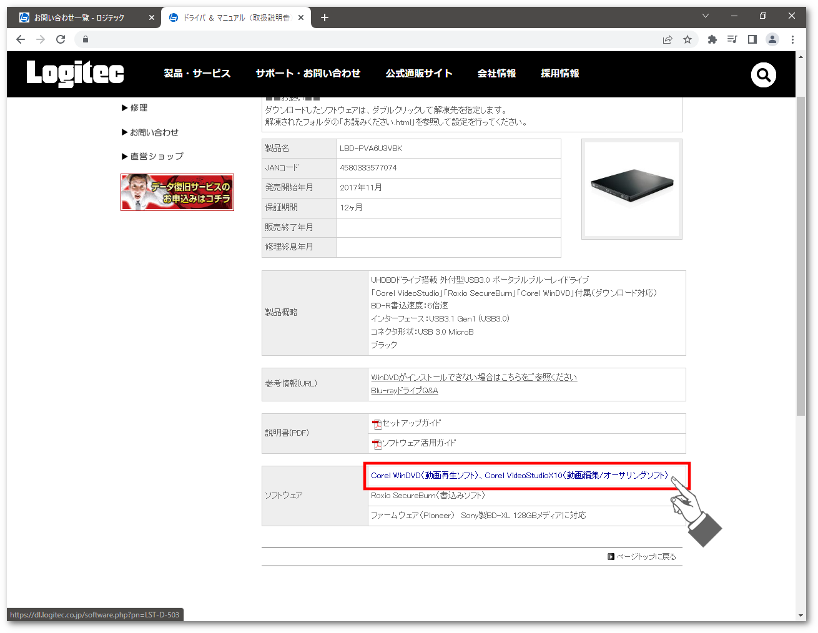Click the vertical scrollbar thumb

pyautogui.click(x=801, y=256)
